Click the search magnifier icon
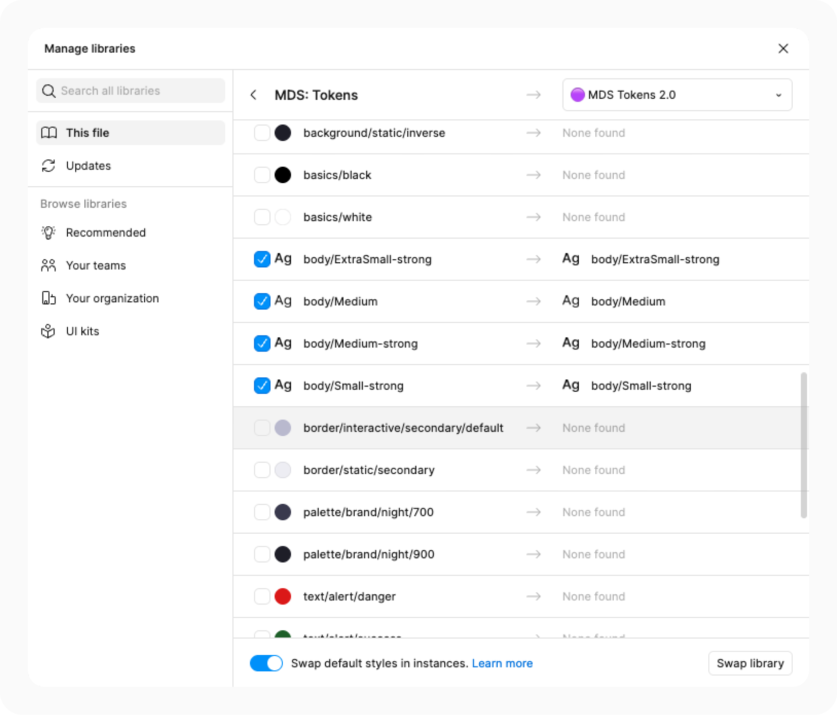 [49, 90]
